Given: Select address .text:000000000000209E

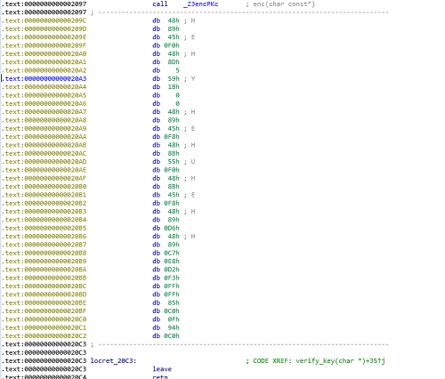Looking at the screenshot, I should [x=44, y=37].
